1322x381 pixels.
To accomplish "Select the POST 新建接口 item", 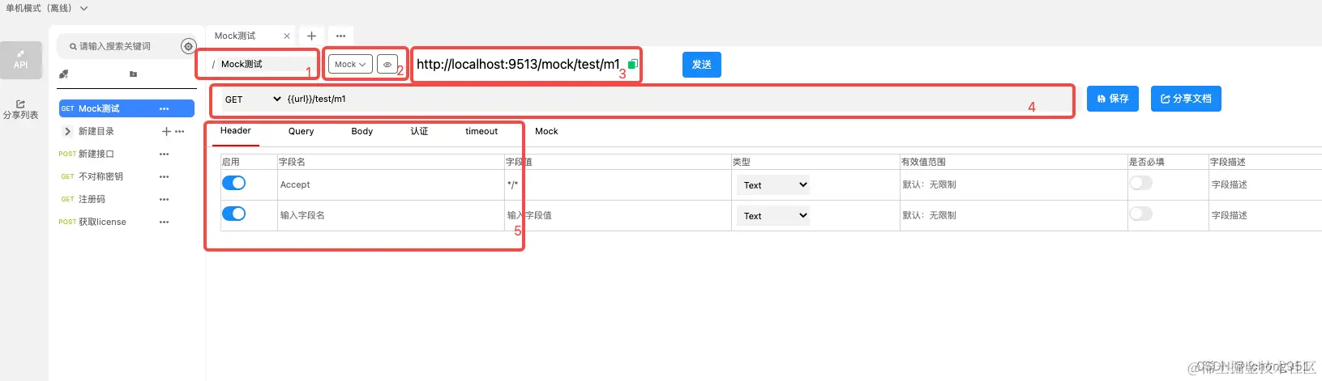I will click(x=126, y=154).
